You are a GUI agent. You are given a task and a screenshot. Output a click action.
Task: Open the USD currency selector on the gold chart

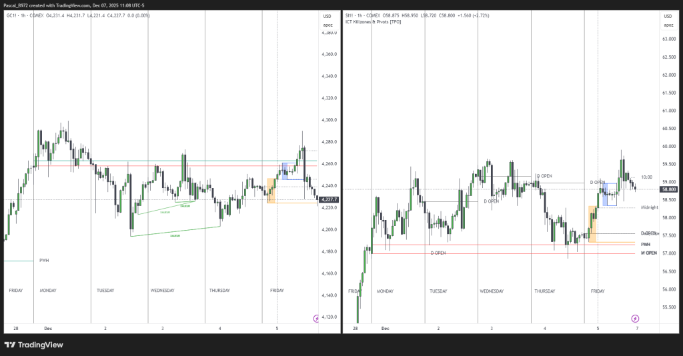(x=327, y=16)
